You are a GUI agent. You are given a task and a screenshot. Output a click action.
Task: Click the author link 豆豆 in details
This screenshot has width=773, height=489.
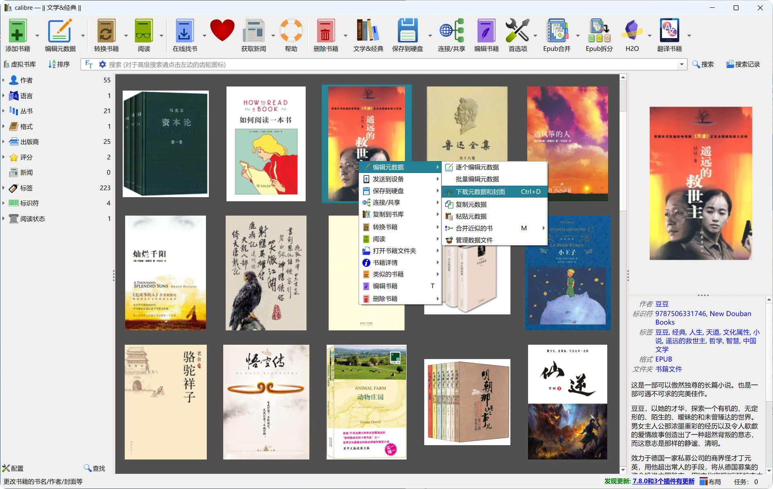click(662, 304)
